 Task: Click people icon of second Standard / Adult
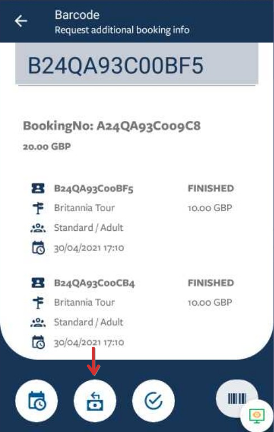(x=38, y=323)
